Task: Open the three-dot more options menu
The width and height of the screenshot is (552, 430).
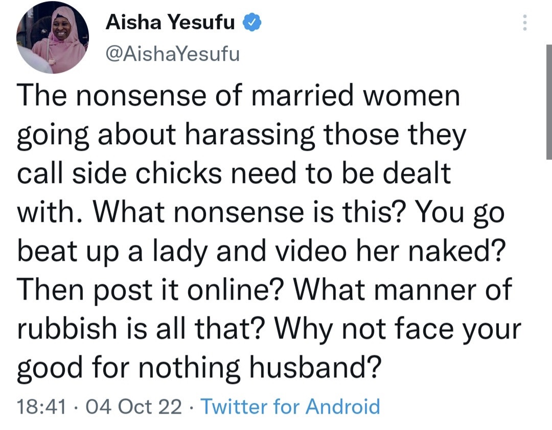Action: (525, 22)
